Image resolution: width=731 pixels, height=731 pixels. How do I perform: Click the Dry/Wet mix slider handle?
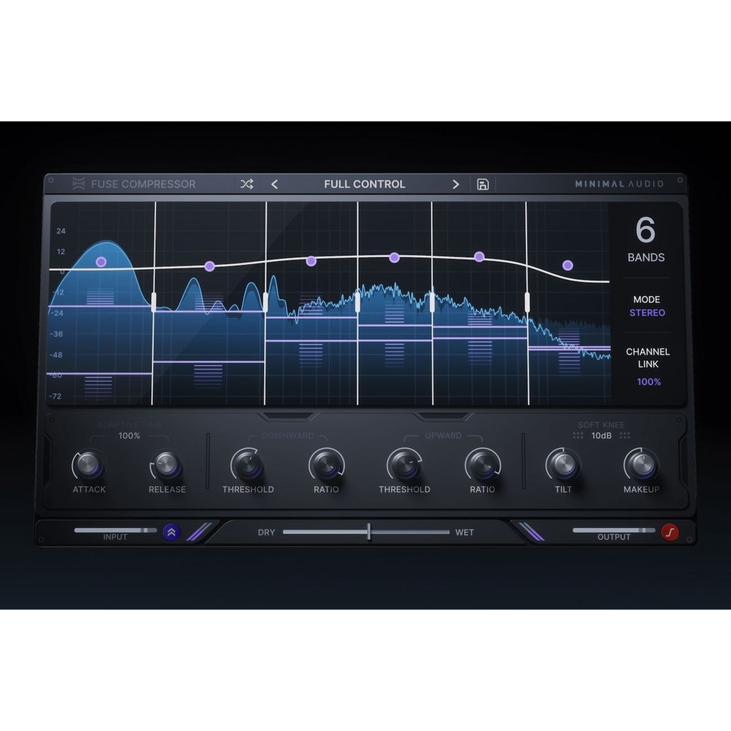pyautogui.click(x=369, y=532)
